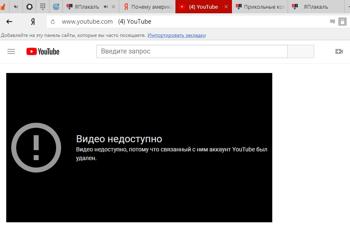The height and width of the screenshot is (231, 350).
Task: Click the empty YouTube search button
Action: (301, 51)
